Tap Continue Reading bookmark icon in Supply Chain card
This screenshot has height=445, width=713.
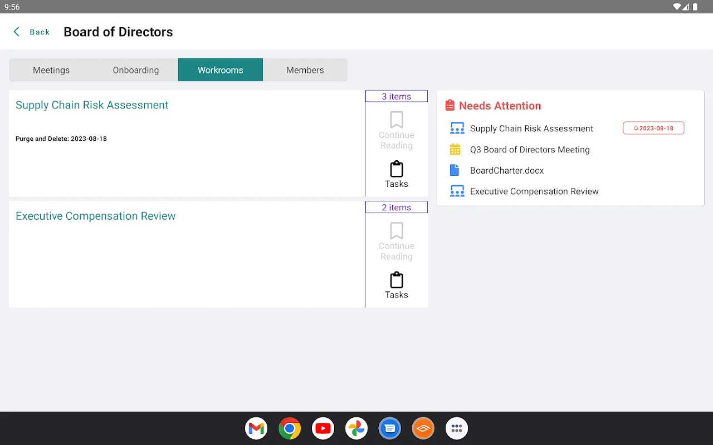(397, 120)
